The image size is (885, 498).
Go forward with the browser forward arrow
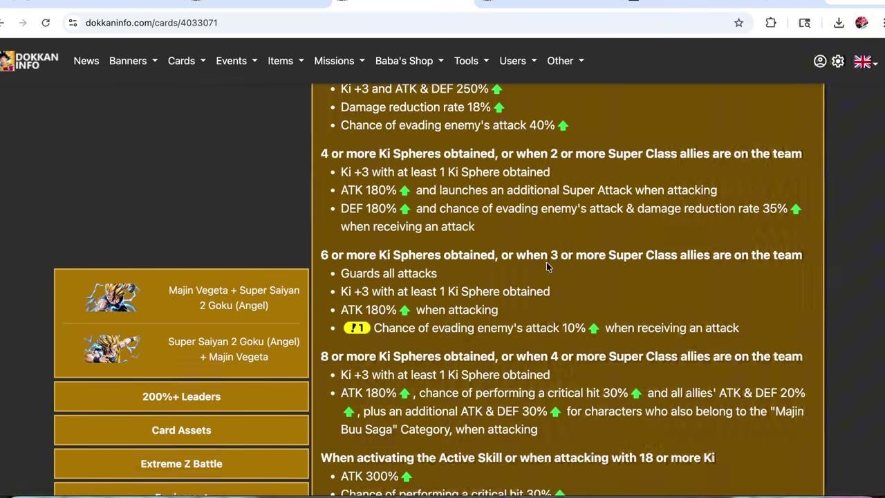pyautogui.click(x=23, y=23)
